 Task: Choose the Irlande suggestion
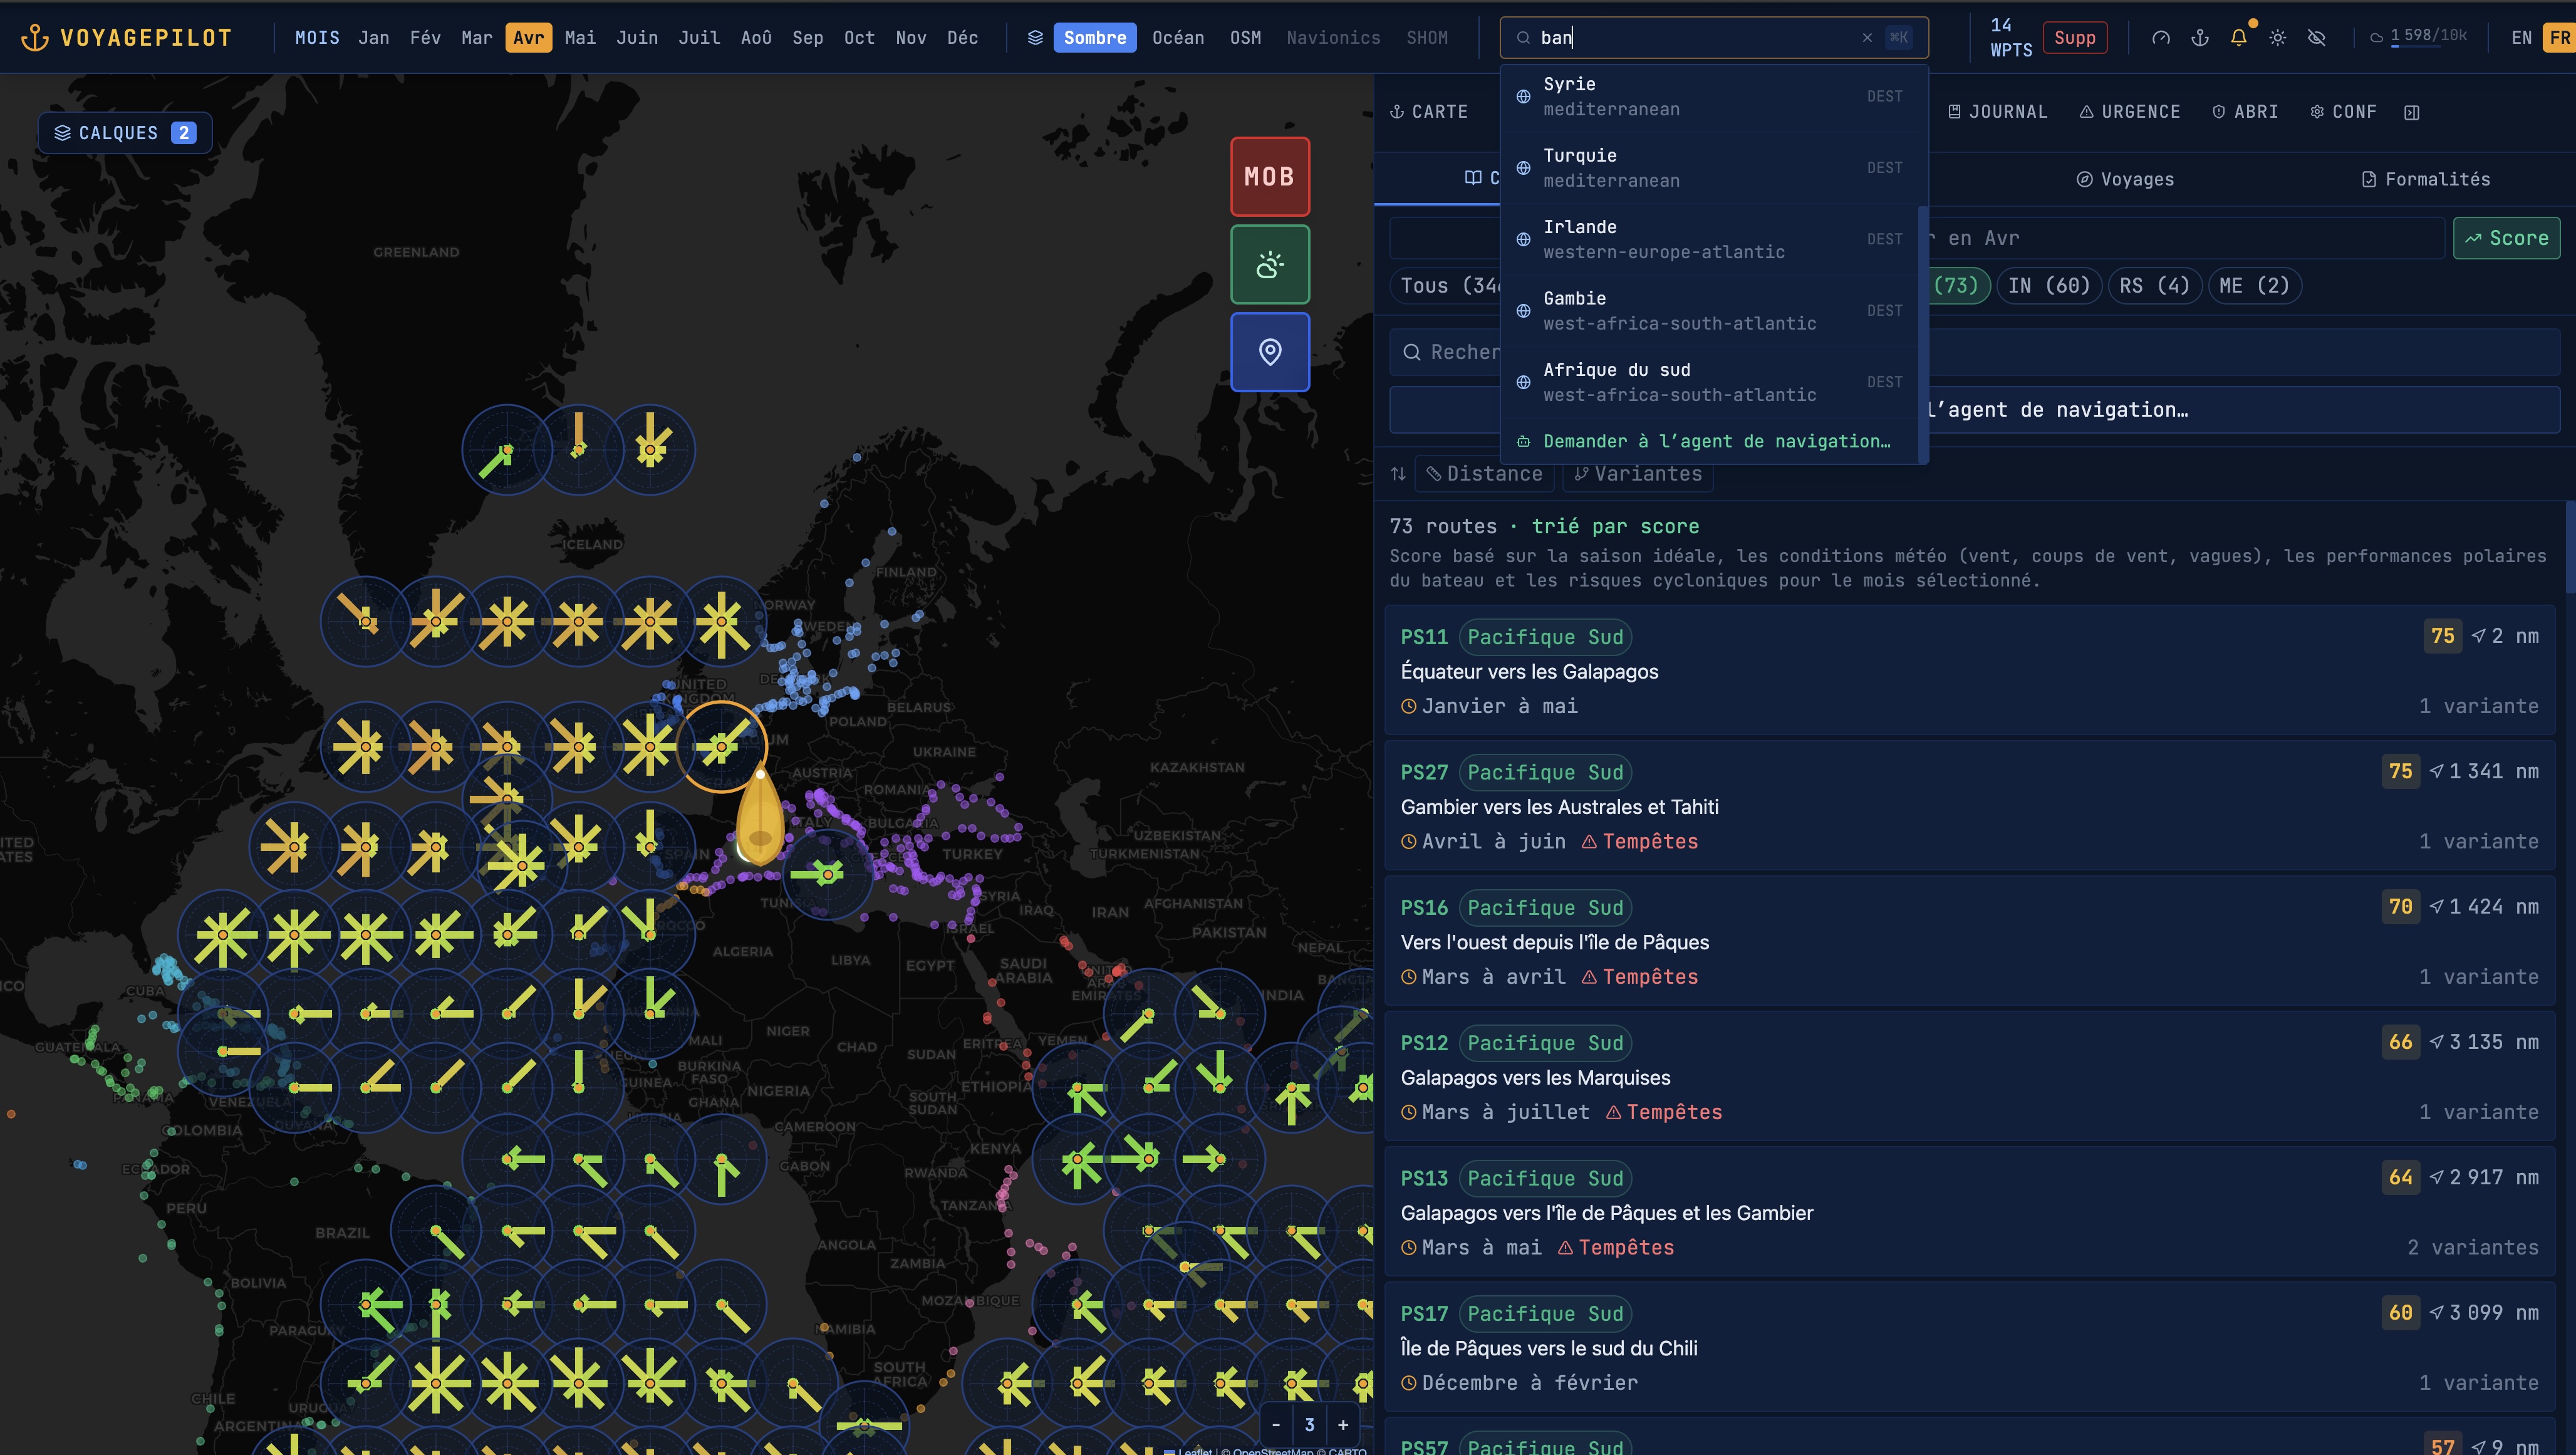point(1709,240)
